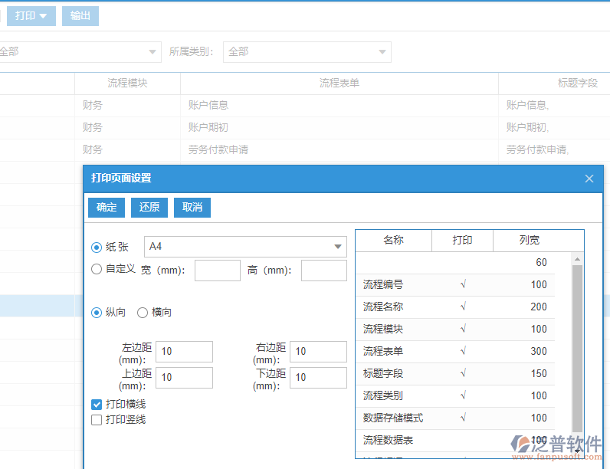Uncheck the 打印横线 checkbox

pyautogui.click(x=97, y=405)
